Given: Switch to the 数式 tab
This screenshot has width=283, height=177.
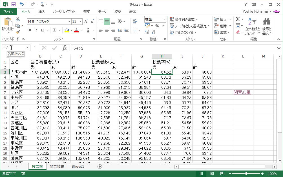Looking at the screenshot, I should coord(87,12).
